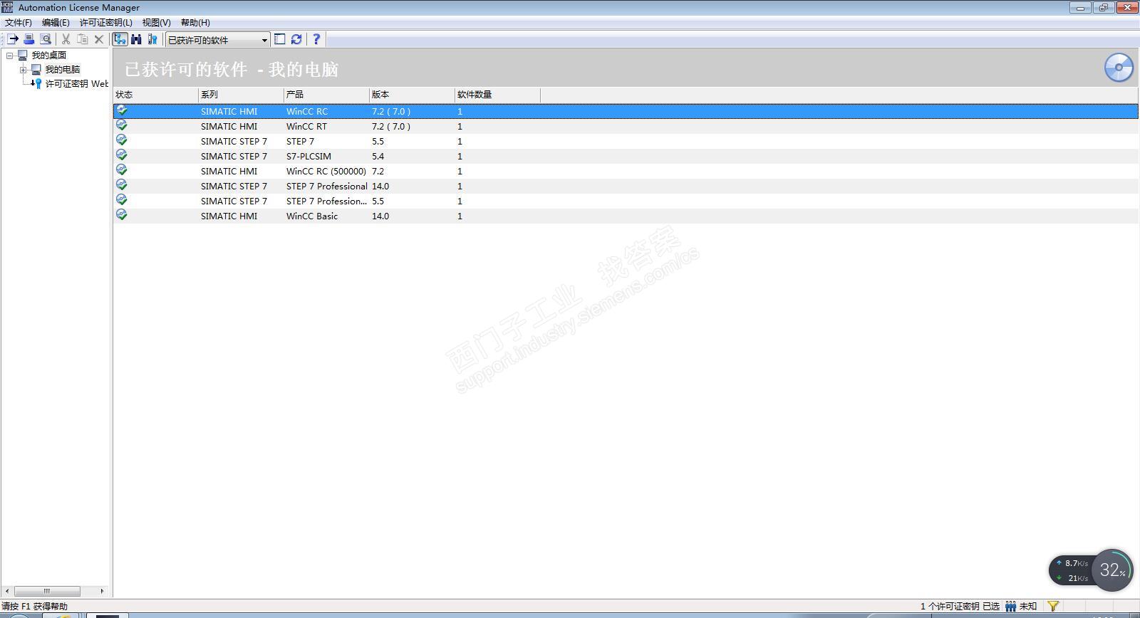
Task: Sort by the 系列 column header
Action: click(x=241, y=94)
